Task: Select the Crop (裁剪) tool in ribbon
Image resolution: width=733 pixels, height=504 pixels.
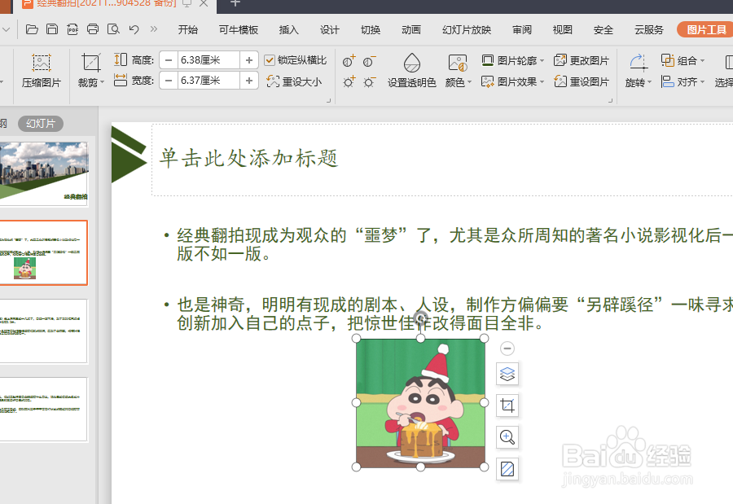Action: pos(90,71)
